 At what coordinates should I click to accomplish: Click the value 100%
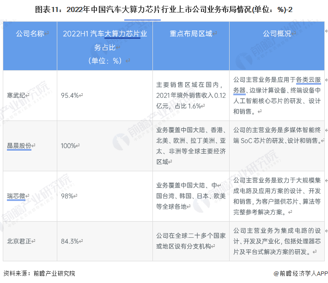coord(68,146)
